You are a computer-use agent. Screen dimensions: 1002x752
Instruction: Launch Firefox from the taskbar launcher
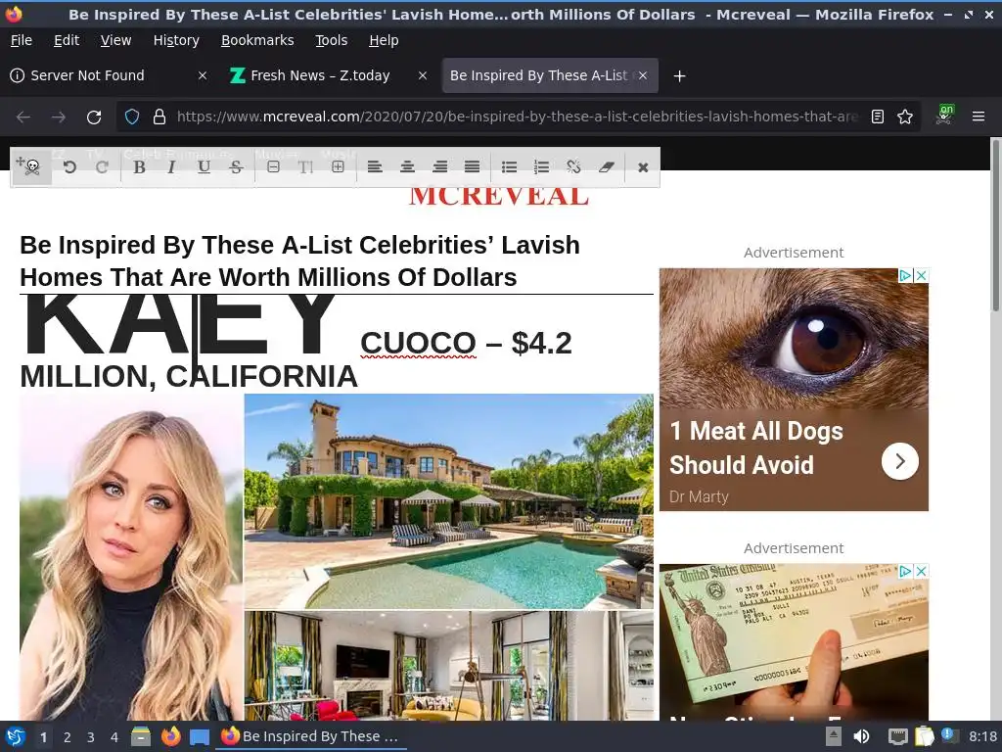(x=170, y=736)
